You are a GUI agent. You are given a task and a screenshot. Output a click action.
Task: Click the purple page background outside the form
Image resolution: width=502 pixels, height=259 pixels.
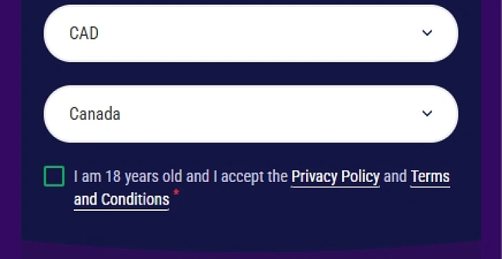click(x=10, y=128)
